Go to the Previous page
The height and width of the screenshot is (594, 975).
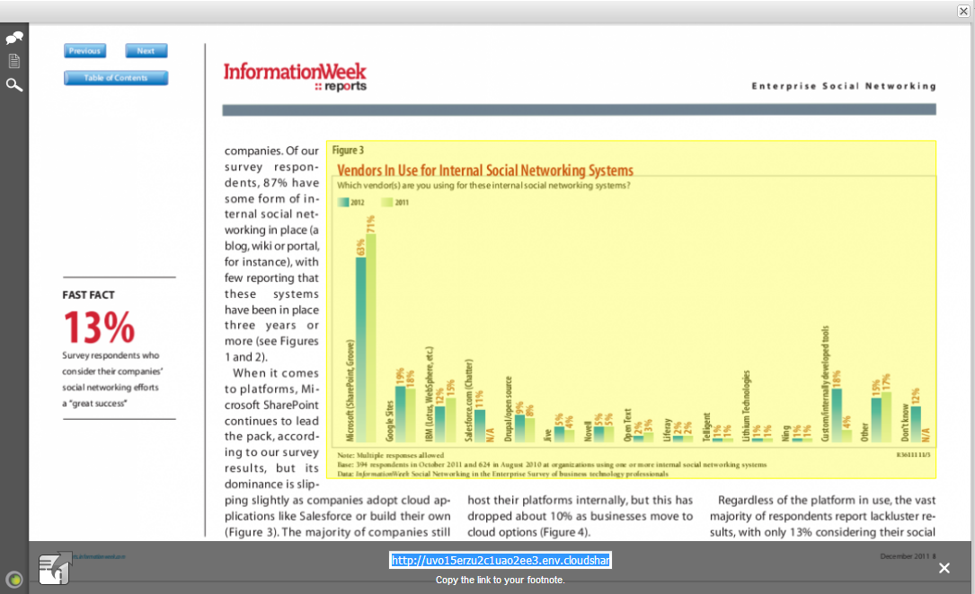[84, 51]
